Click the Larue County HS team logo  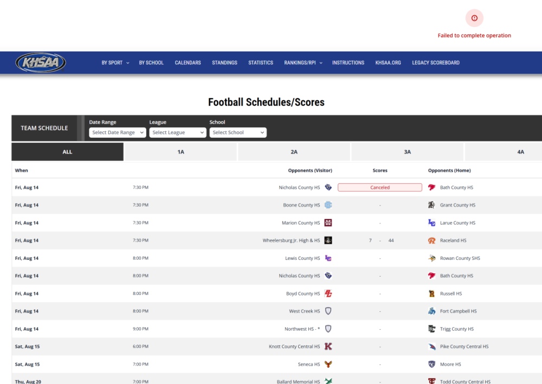coord(432,223)
